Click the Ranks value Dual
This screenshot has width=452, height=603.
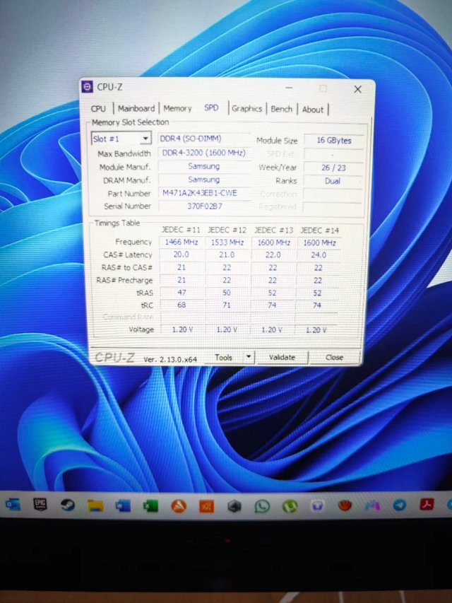tap(333, 181)
